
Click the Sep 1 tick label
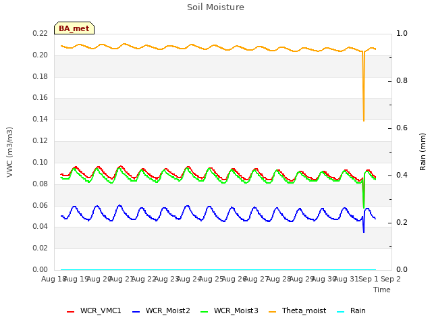click(x=369, y=279)
